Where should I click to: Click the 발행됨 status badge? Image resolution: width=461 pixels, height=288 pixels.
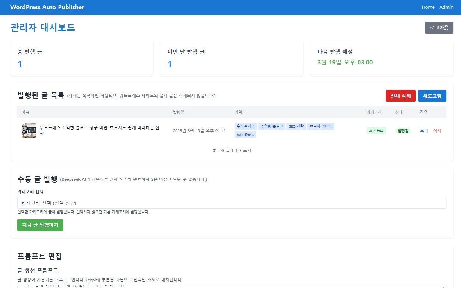[403, 131]
